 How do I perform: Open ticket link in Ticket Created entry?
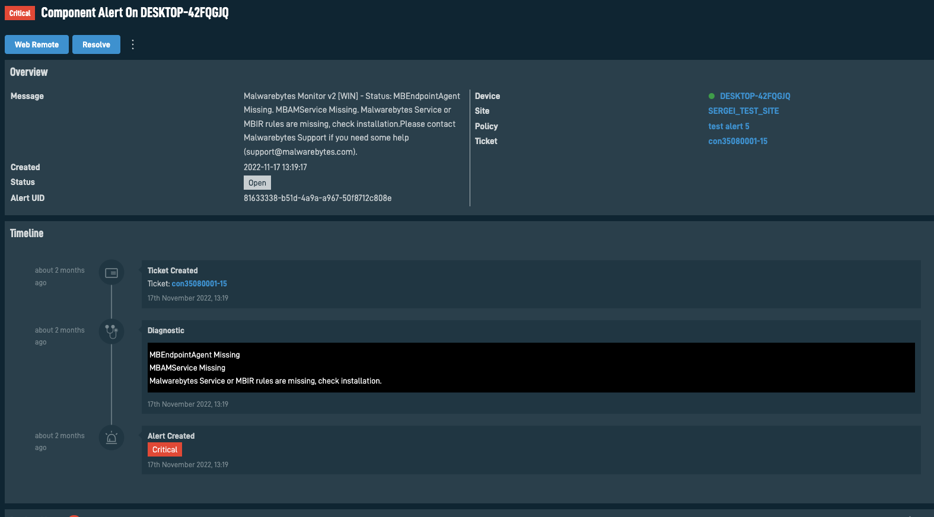199,284
